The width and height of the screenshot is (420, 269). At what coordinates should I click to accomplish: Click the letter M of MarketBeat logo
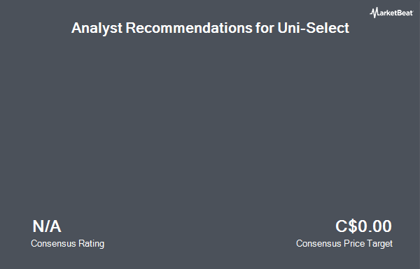tap(374, 13)
